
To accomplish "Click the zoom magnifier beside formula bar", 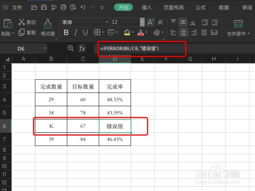I will [70, 49].
